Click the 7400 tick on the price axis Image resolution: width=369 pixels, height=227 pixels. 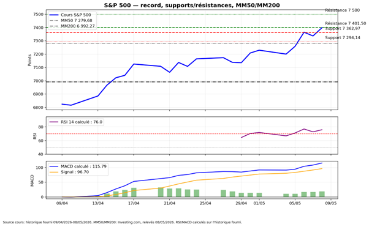pos(39,28)
